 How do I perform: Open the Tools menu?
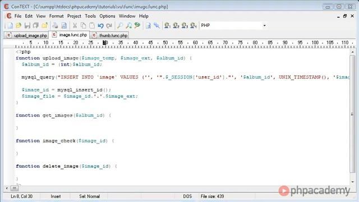click(x=90, y=16)
